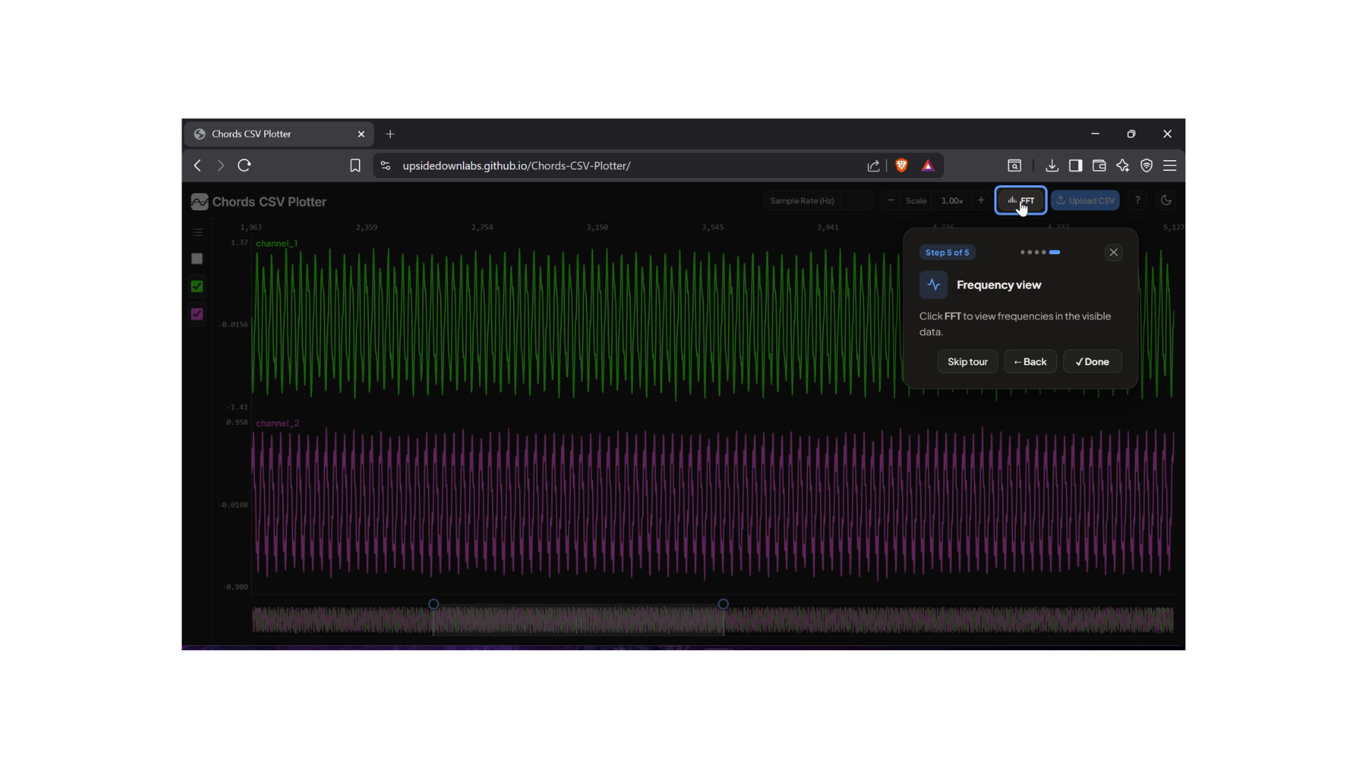The image size is (1367, 769).
Task: Click the overview minimap selected region
Action: (578, 621)
